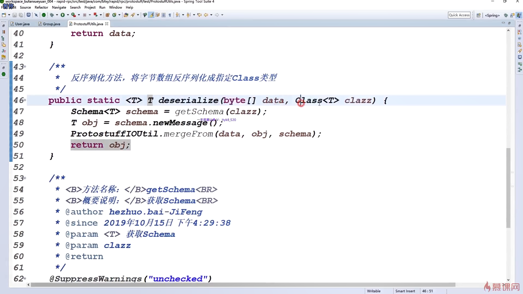
Task: Click the green Run button icon
Action: click(x=63, y=15)
